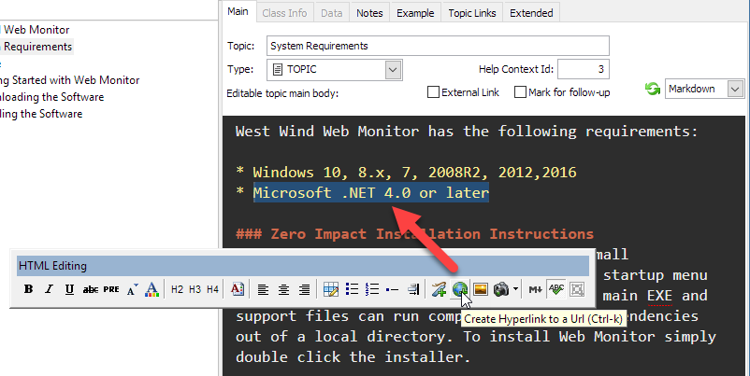This screenshot has height=376, width=750.
Task: Insert numbered list
Action: (x=371, y=289)
